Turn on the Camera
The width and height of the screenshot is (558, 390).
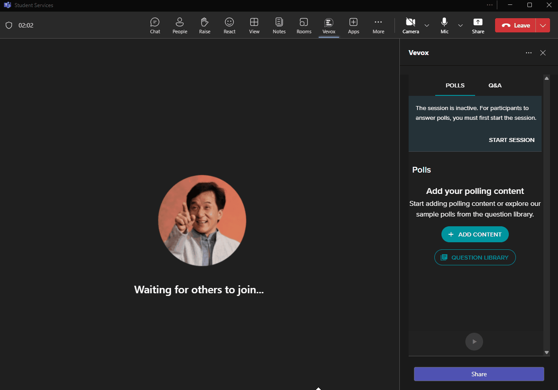pos(411,25)
